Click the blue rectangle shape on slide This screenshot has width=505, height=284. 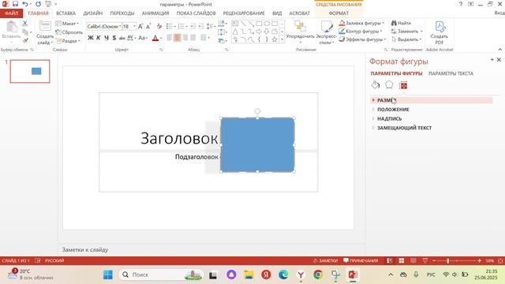pyautogui.click(x=257, y=144)
